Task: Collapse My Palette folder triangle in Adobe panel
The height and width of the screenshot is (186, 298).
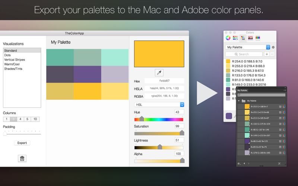Action: pos(239,101)
